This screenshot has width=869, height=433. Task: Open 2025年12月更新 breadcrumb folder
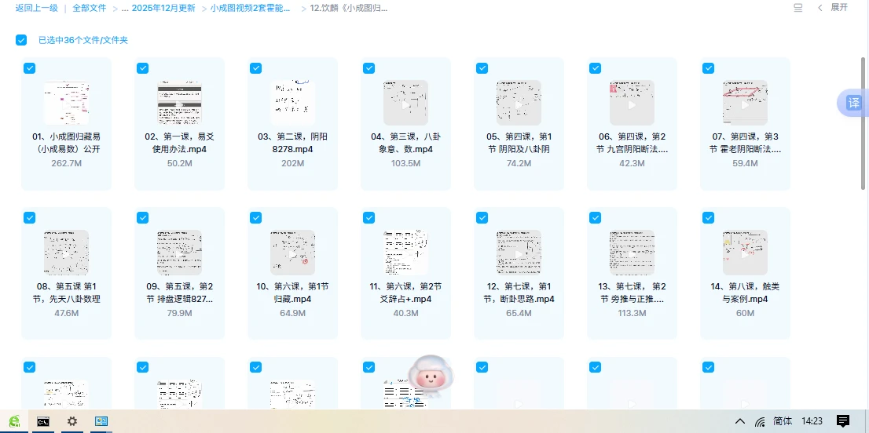[163, 8]
